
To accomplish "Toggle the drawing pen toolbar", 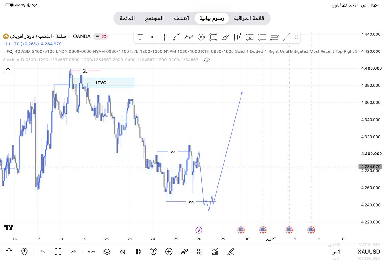I will click(x=231, y=252).
